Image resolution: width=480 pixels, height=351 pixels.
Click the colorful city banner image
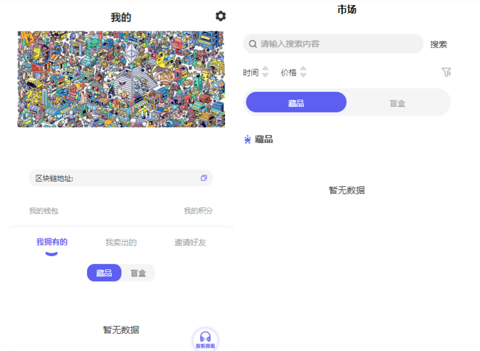[x=121, y=79]
